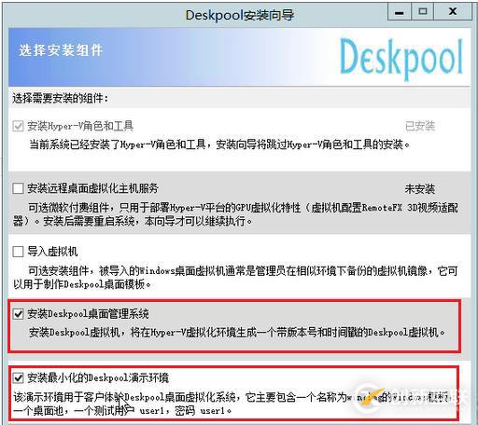
Task: Uncheck the 安装Deskpool桌面管理系统 checkbox
Action: 18,314
